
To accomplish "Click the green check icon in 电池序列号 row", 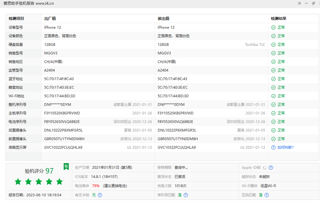I will point(273,122).
